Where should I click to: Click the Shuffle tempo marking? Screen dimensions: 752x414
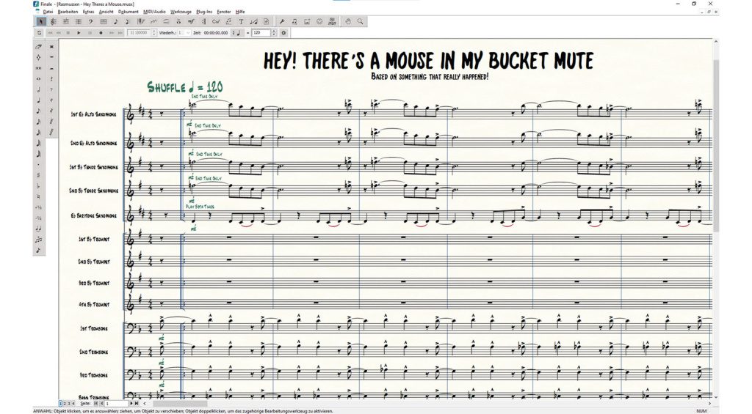(184, 87)
